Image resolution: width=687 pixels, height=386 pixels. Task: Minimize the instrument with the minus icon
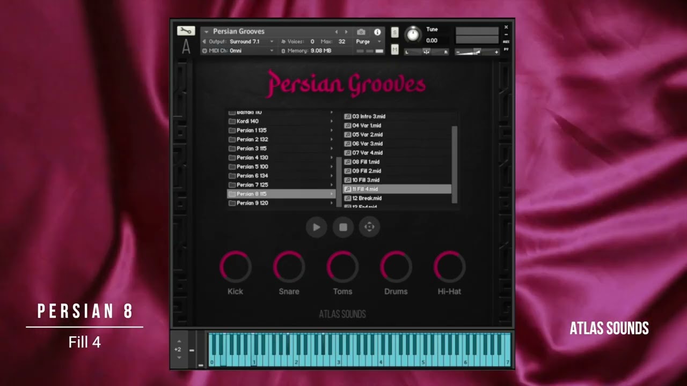(x=506, y=35)
